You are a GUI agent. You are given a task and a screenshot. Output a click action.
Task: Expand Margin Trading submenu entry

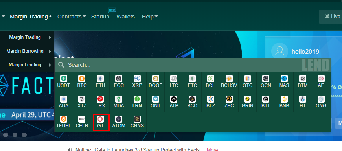pos(27,37)
